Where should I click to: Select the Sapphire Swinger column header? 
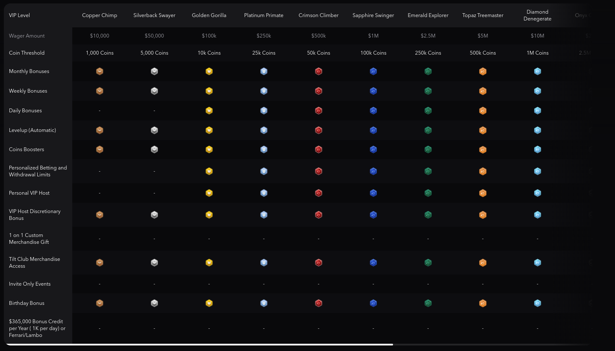pyautogui.click(x=373, y=15)
